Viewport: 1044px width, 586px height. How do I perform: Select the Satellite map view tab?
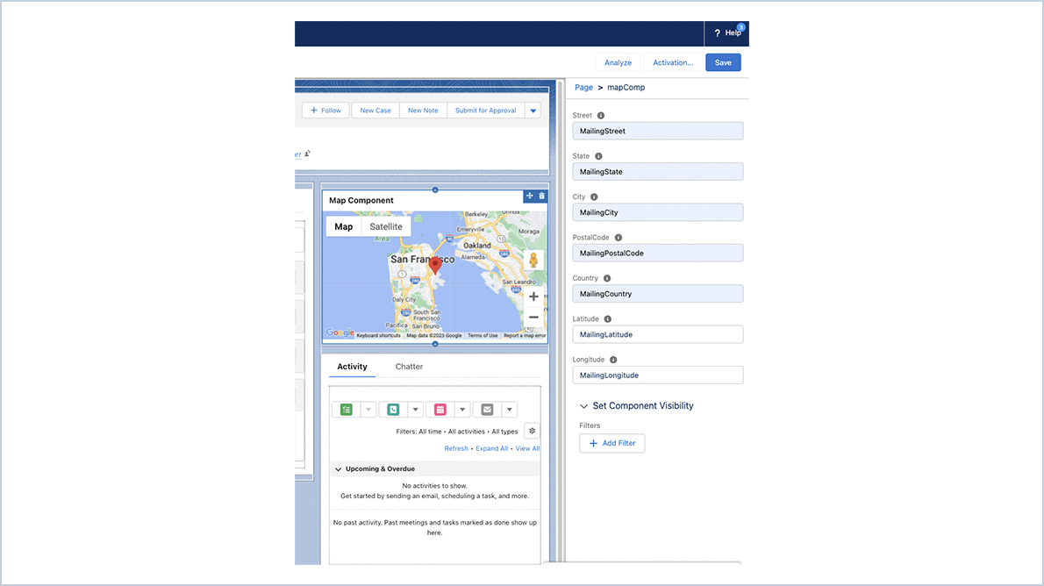click(x=386, y=225)
